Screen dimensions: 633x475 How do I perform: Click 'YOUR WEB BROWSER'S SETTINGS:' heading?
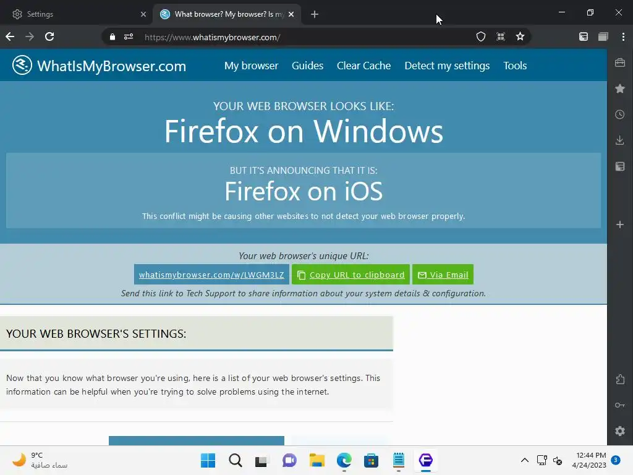pyautogui.click(x=96, y=333)
